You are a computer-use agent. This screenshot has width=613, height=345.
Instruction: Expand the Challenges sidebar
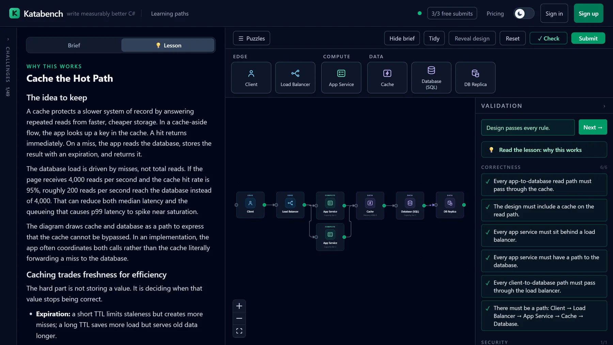8,39
